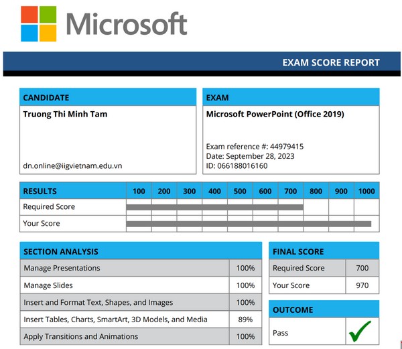The width and height of the screenshot is (402, 349).
Task: Click the 700 required score value
Action: [362, 268]
